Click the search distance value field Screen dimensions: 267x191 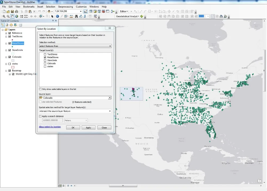click(x=52, y=120)
